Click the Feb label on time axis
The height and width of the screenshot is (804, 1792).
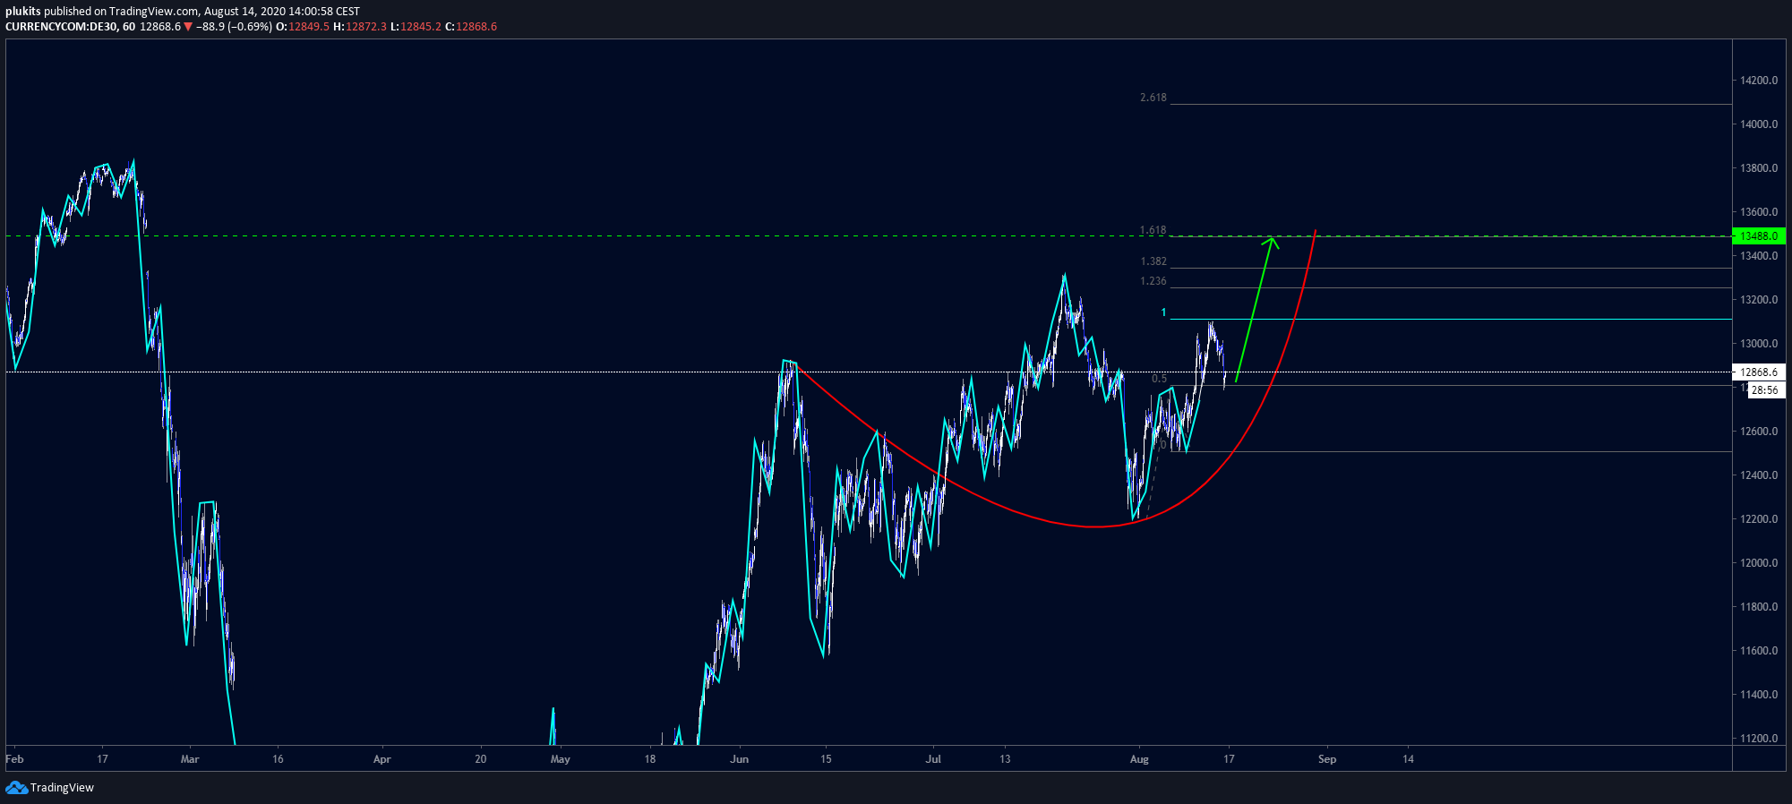[14, 759]
